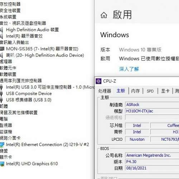Image resolution: width=179 pixels, height=179 pixels.
Task: Collapse the 音訊輸入與輸出 category
Action: [x=14, y=42]
